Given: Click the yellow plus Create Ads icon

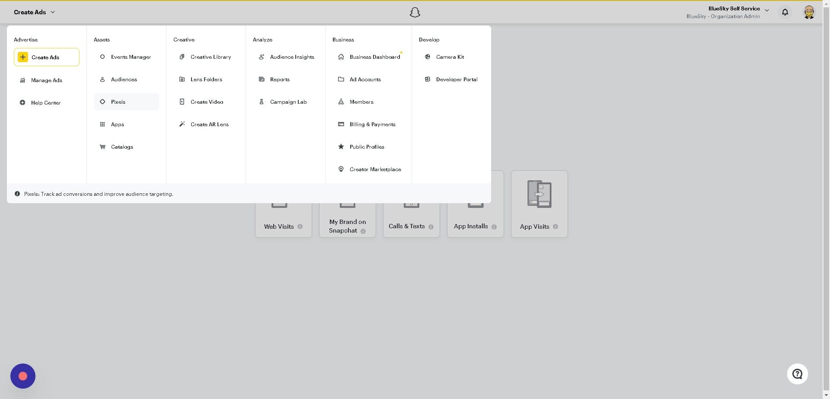Looking at the screenshot, I should pyautogui.click(x=23, y=57).
